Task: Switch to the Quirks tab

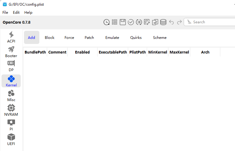Action: 136,37
